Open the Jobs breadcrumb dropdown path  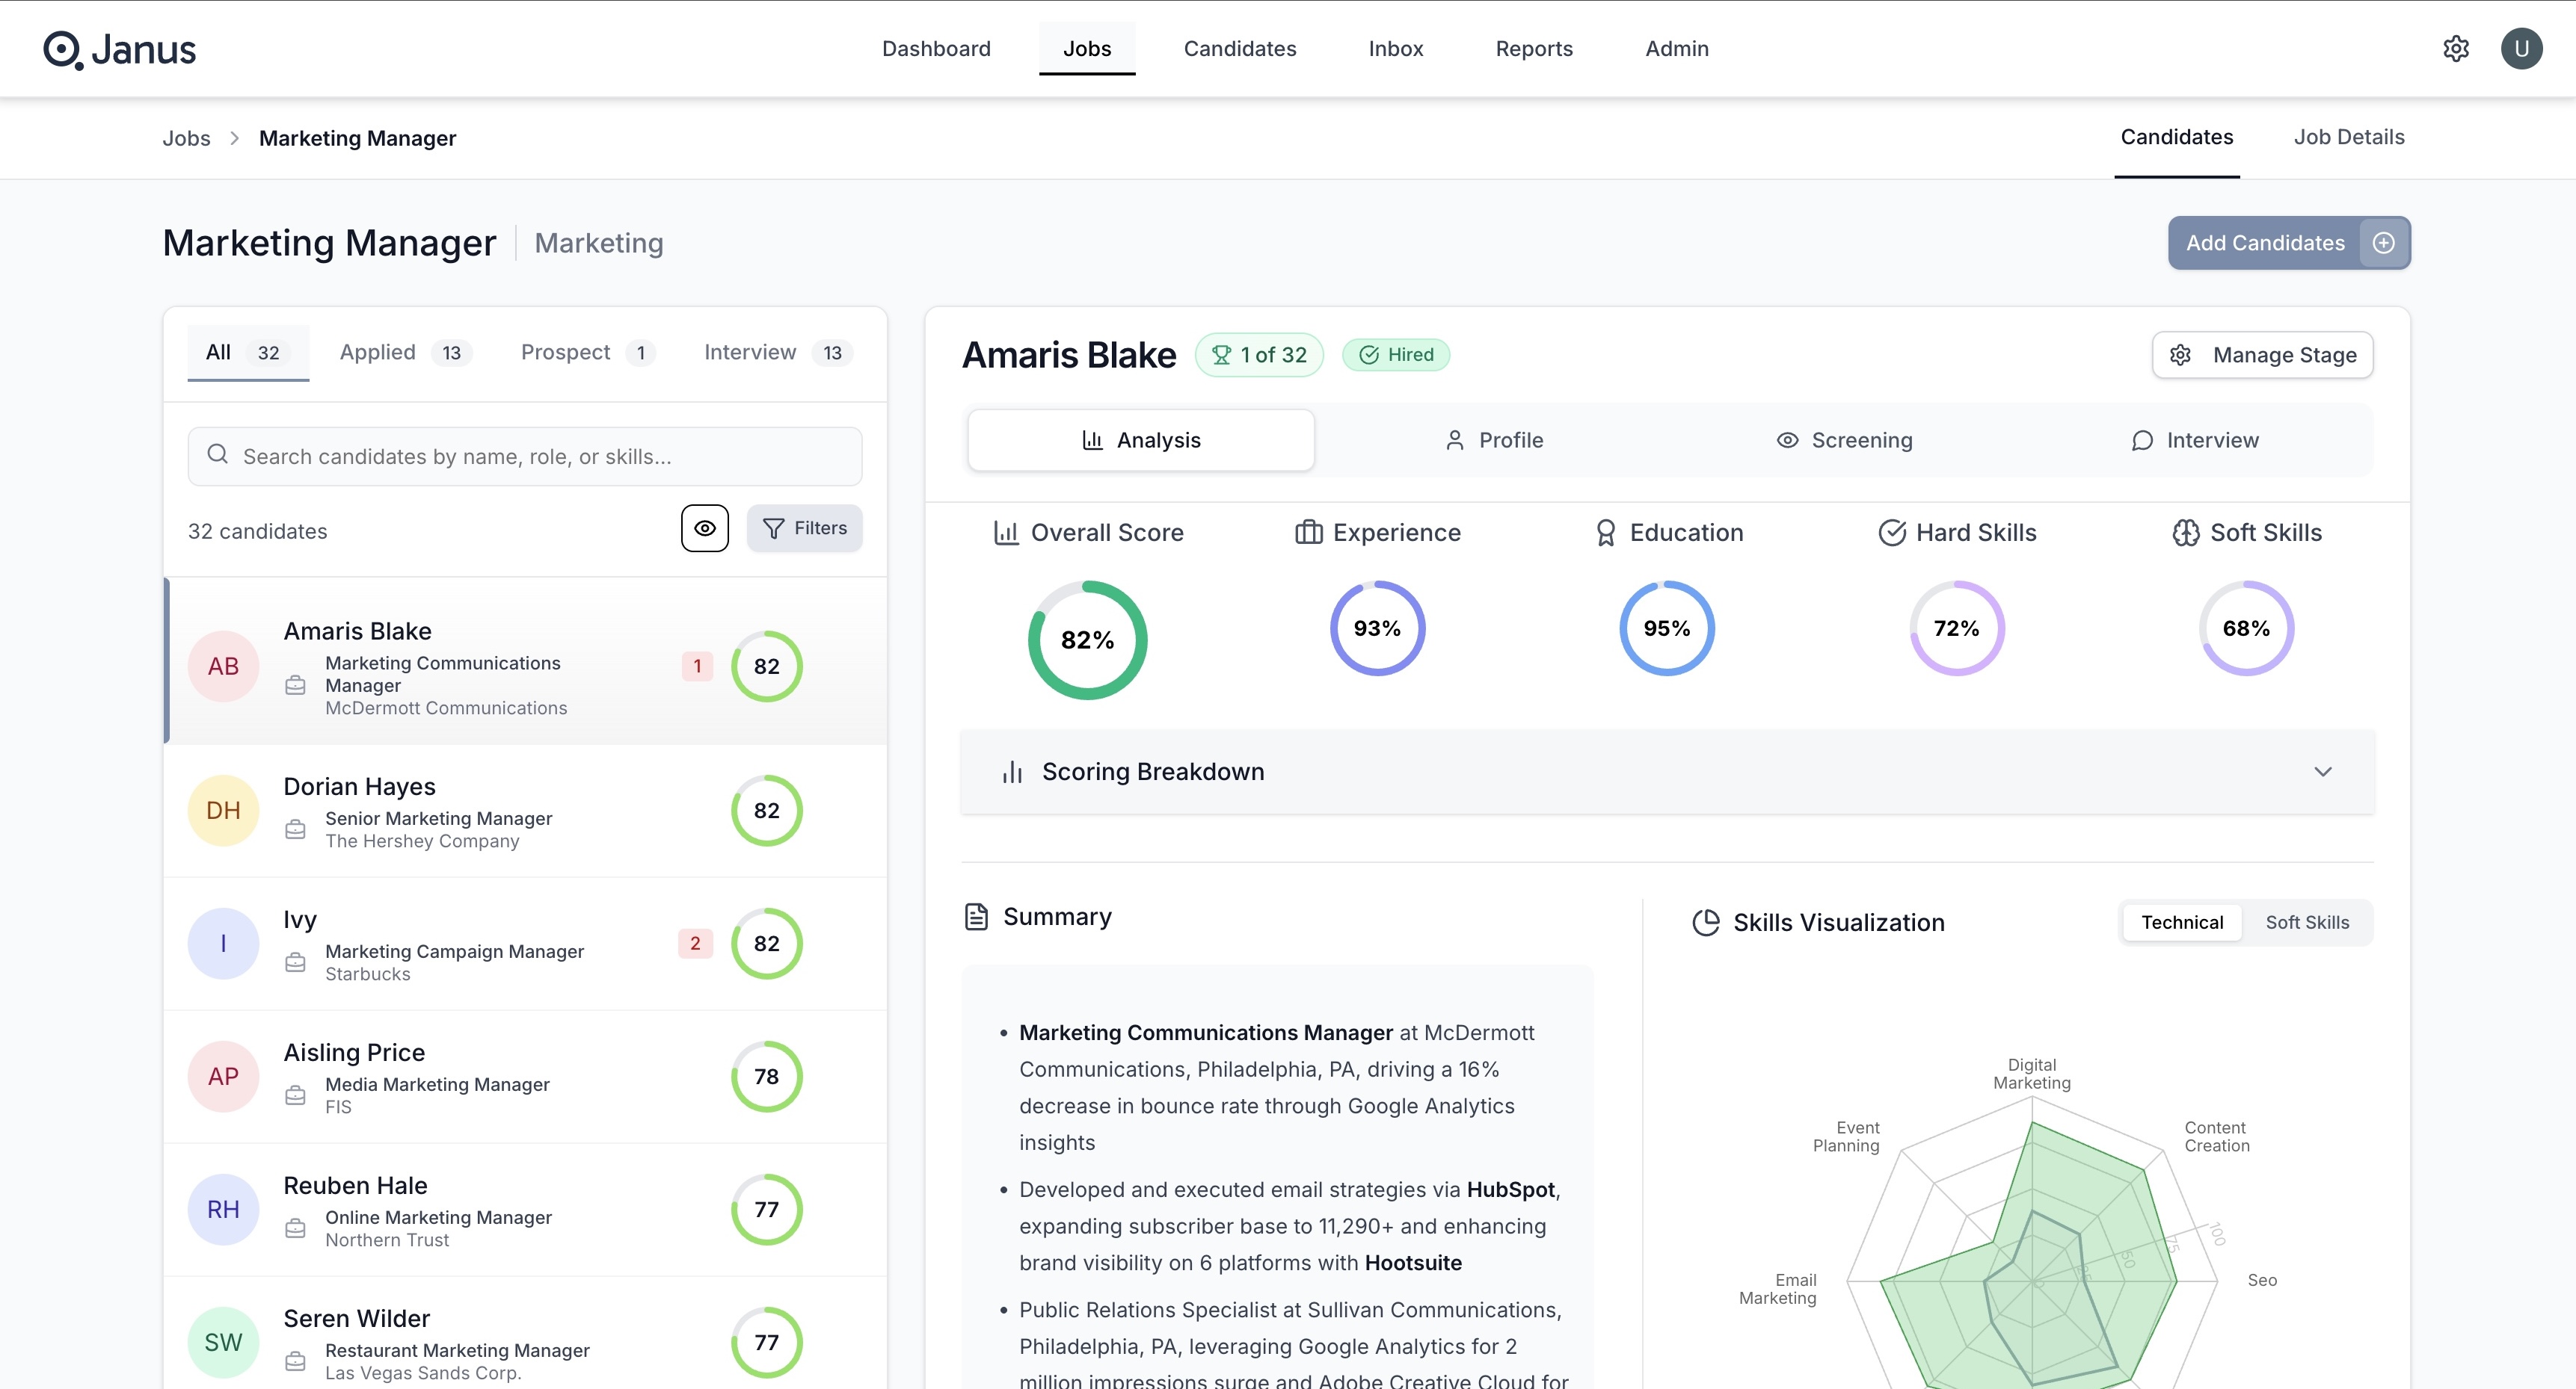(x=187, y=138)
